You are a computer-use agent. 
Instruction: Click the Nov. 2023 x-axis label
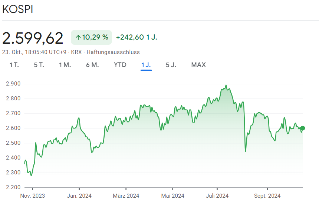coord(33,196)
